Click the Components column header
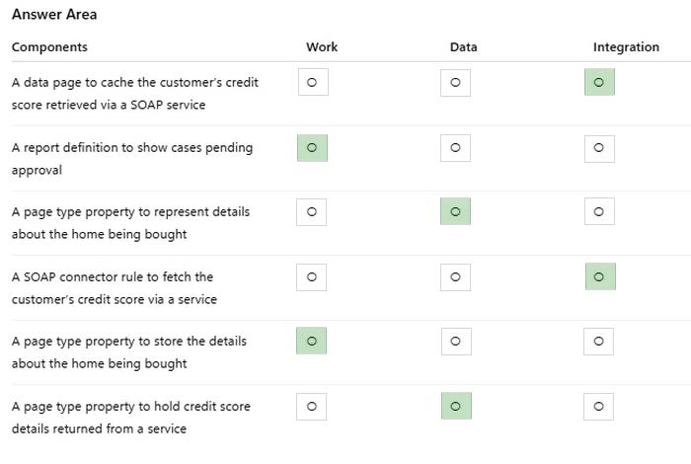Image resolution: width=691 pixels, height=464 pixels. pos(49,47)
